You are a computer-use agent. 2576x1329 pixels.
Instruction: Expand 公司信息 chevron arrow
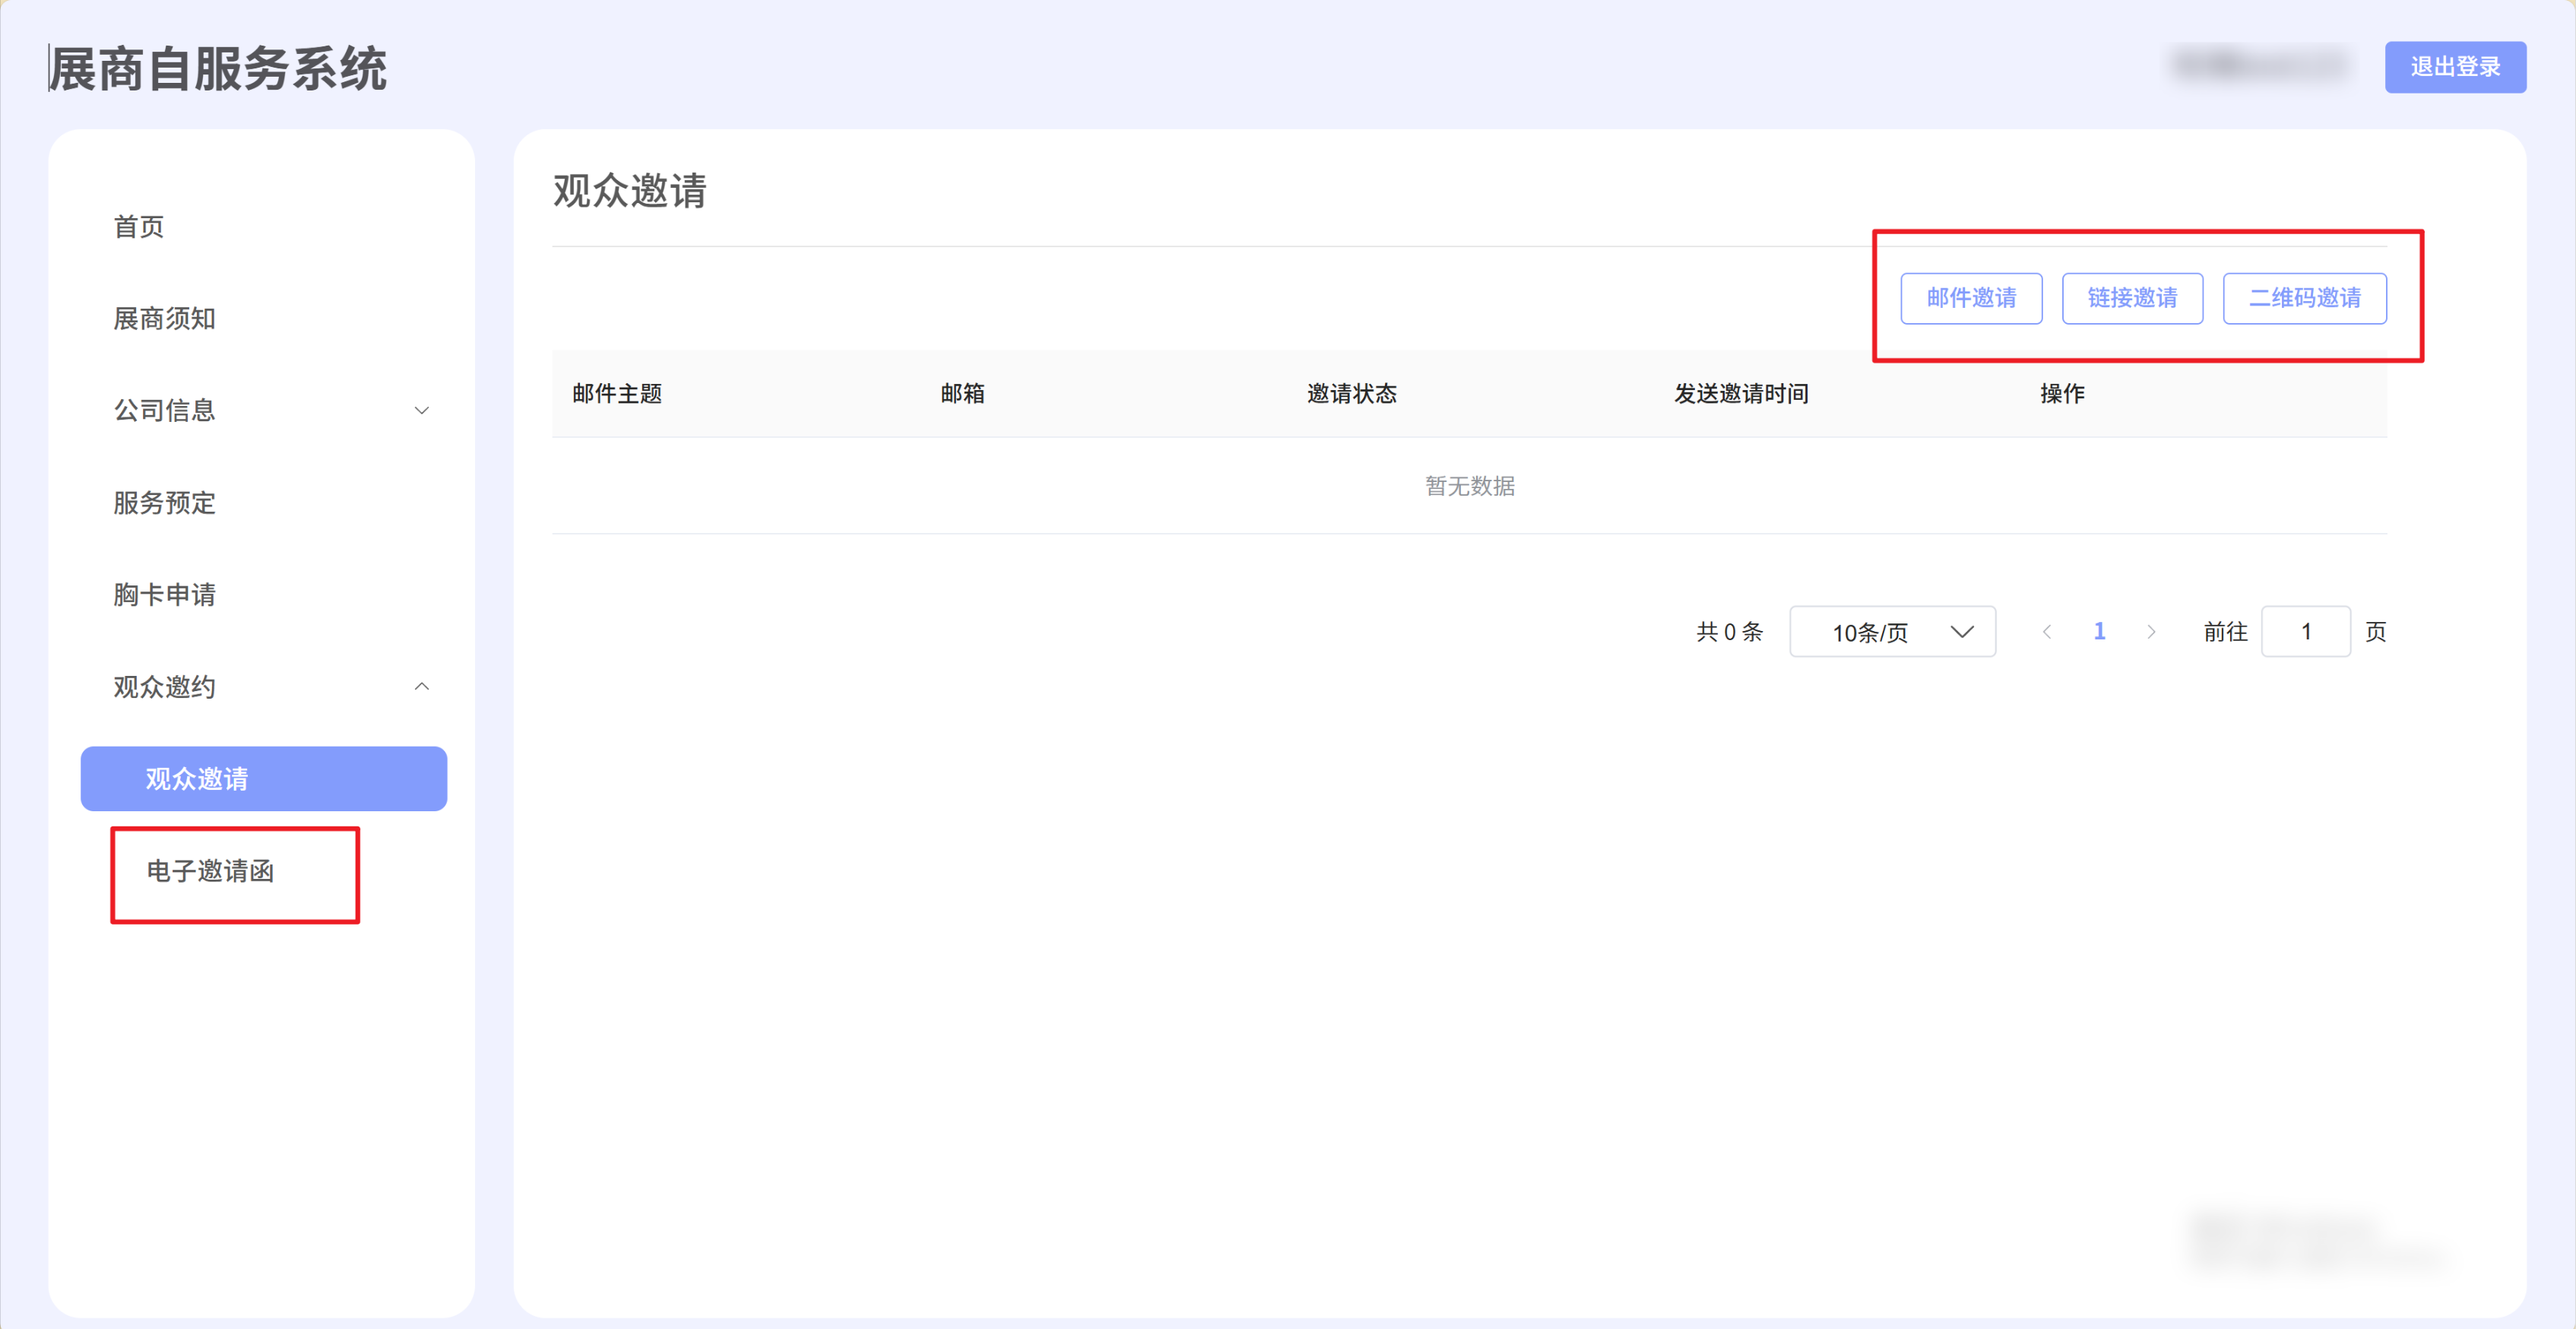click(x=422, y=411)
